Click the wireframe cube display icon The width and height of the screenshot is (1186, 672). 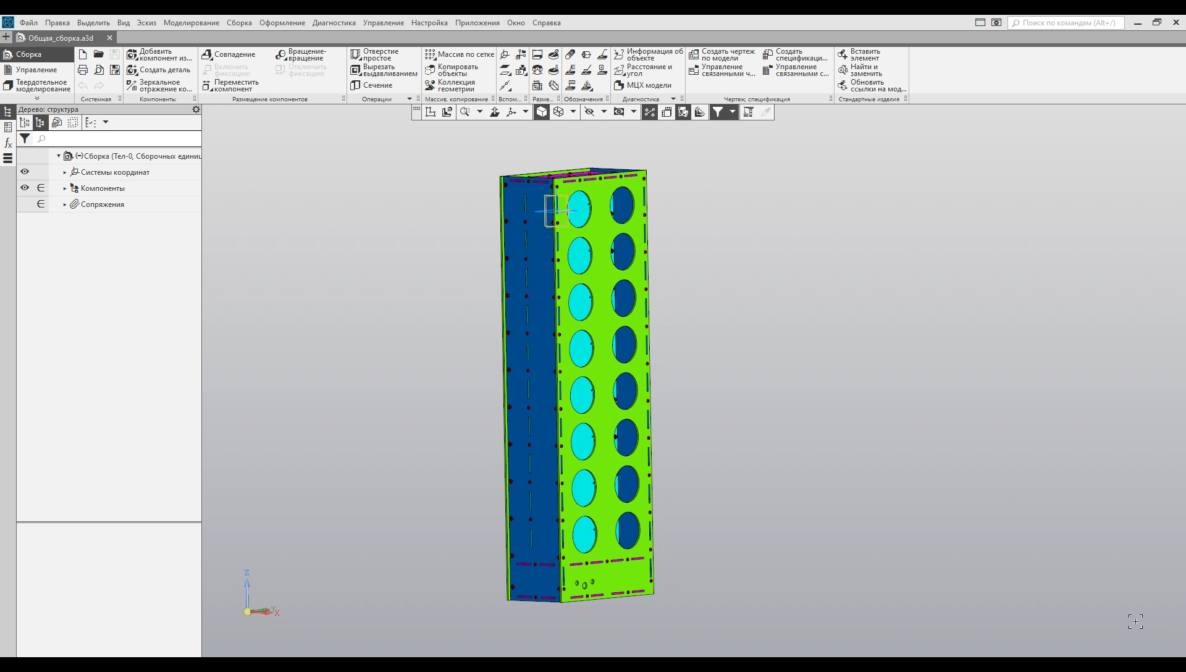558,112
